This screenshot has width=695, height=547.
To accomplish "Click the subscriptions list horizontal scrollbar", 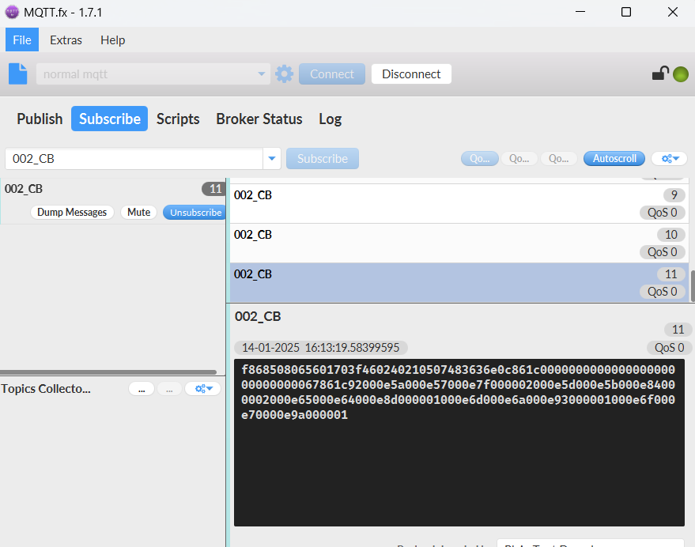I will pyautogui.click(x=108, y=372).
